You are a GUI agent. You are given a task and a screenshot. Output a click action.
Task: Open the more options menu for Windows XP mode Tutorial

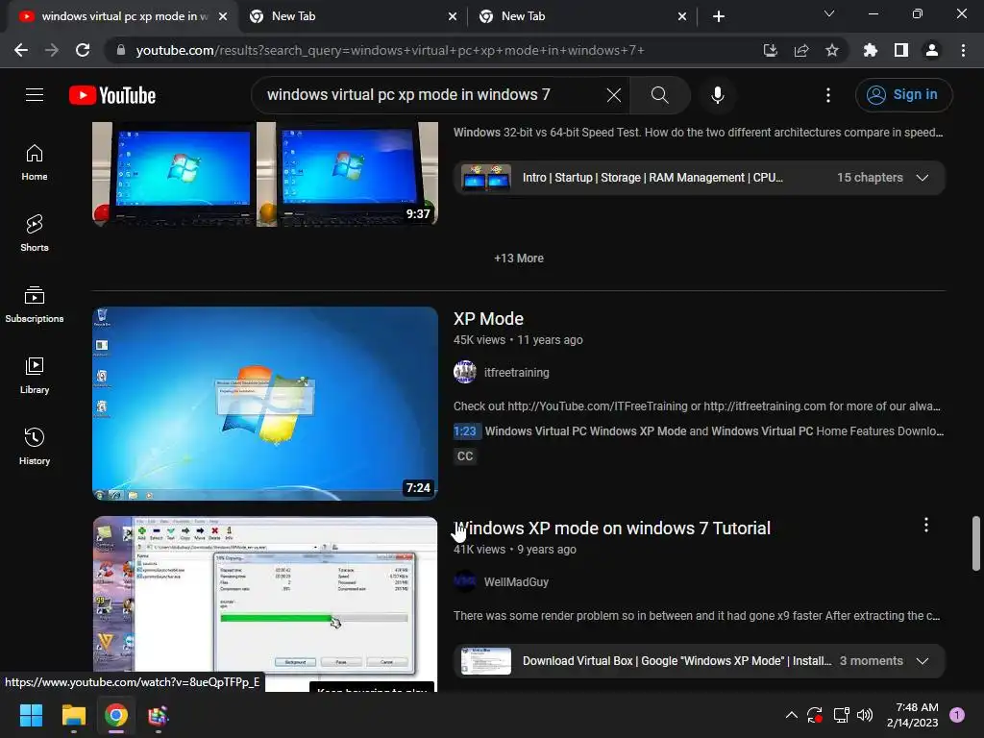(925, 526)
